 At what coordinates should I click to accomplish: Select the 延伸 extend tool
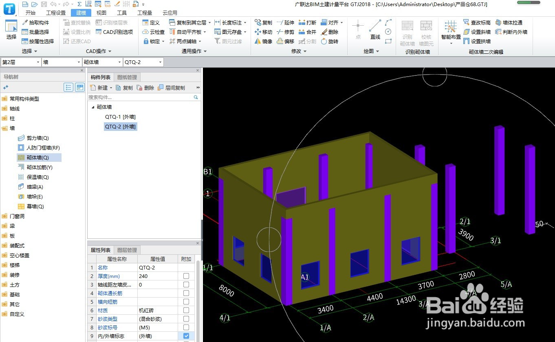pos(285,22)
